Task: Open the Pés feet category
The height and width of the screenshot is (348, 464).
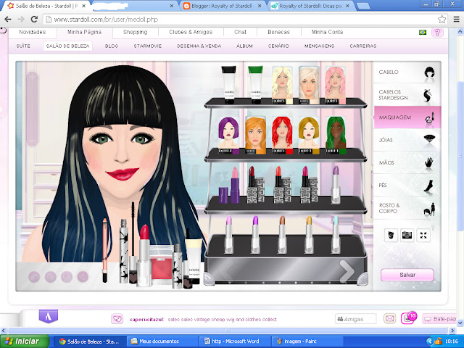Action: [x=407, y=186]
